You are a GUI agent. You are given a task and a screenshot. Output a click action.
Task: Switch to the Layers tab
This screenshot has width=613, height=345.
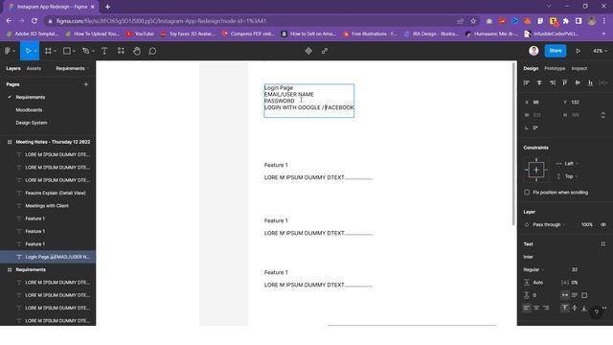(x=13, y=68)
